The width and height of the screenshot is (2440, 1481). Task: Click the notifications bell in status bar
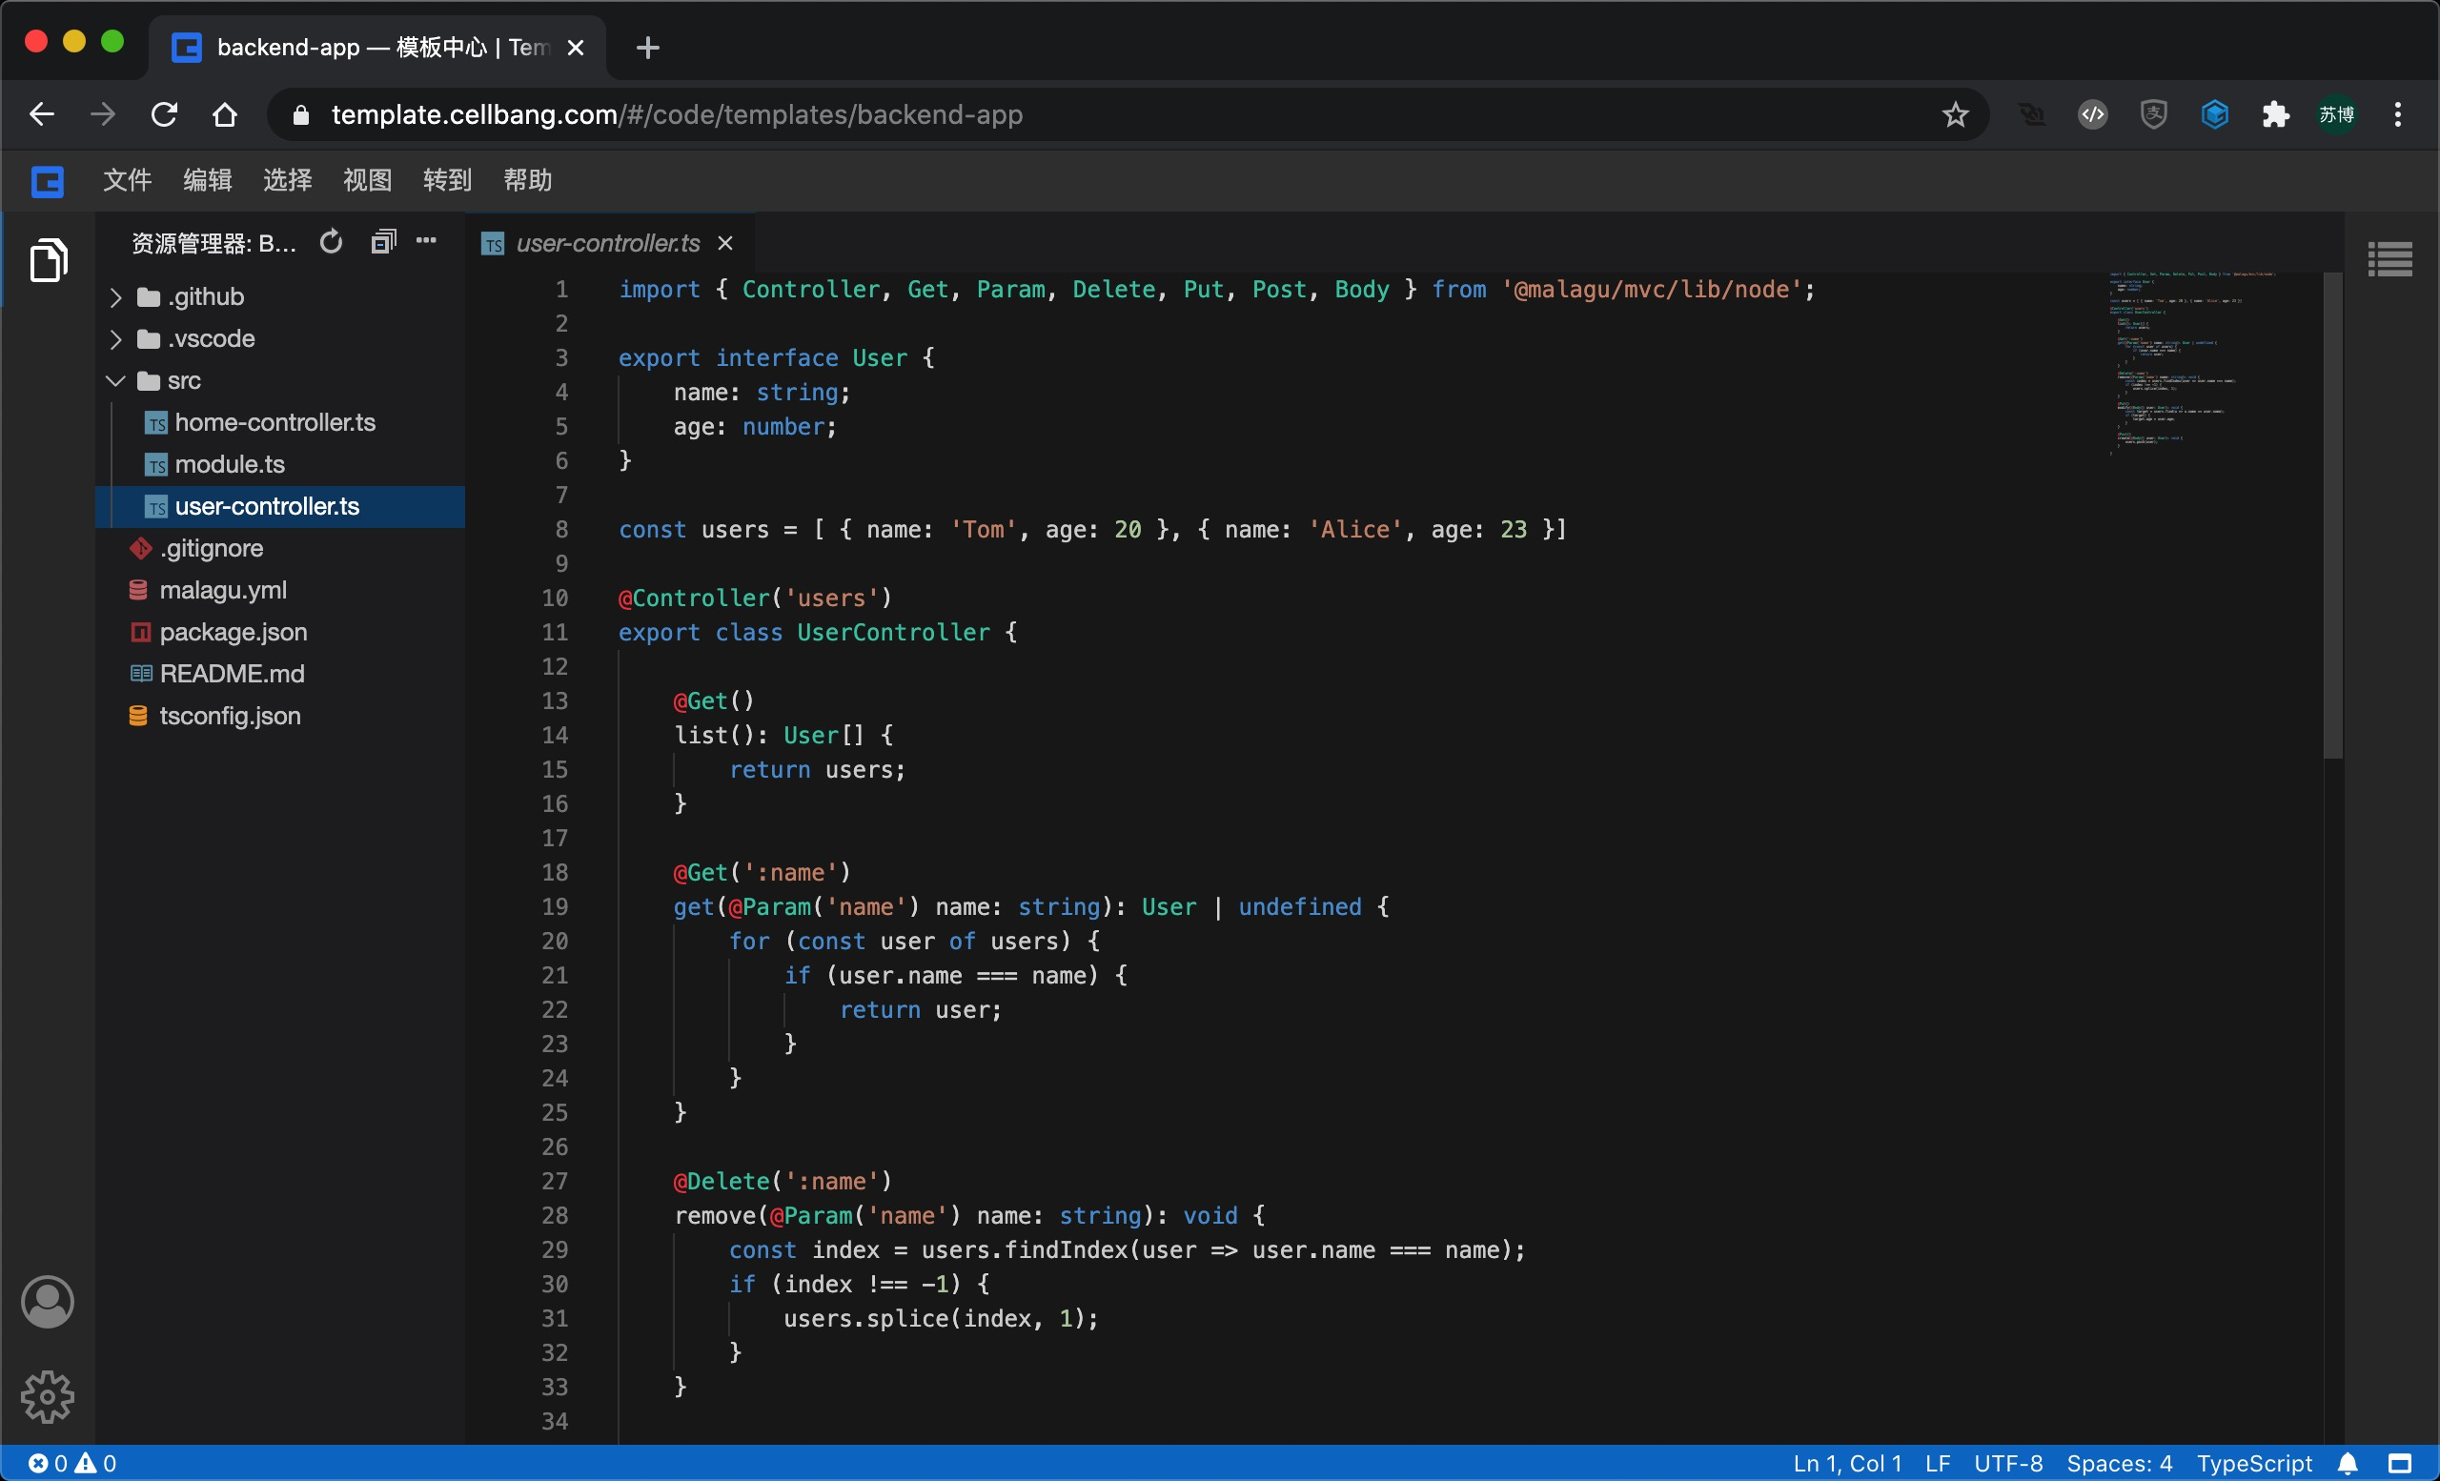[x=2348, y=1463]
